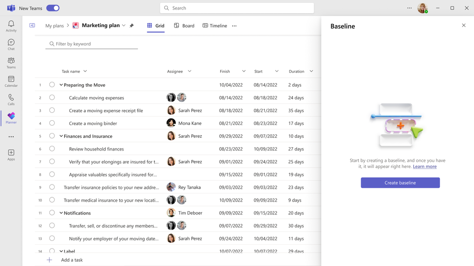
Task: Open the Activity feed in sidebar
Action: (x=11, y=26)
